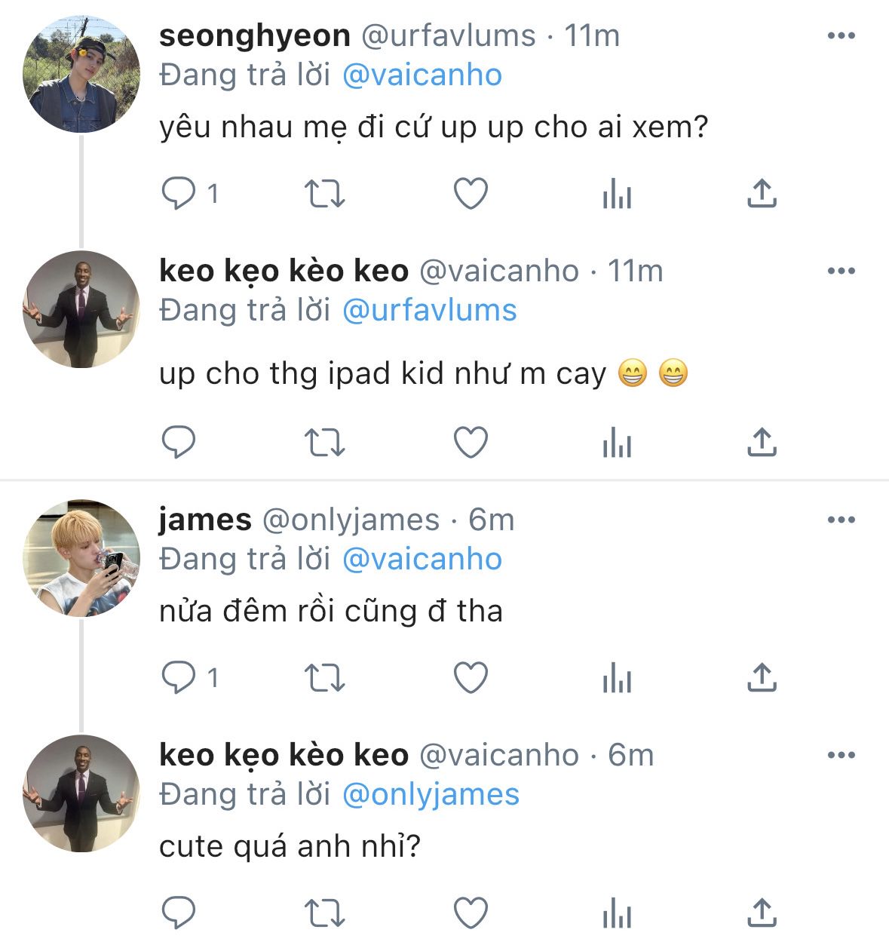The width and height of the screenshot is (889, 945).
Task: Open @urfavlums mention link
Action: tap(429, 311)
